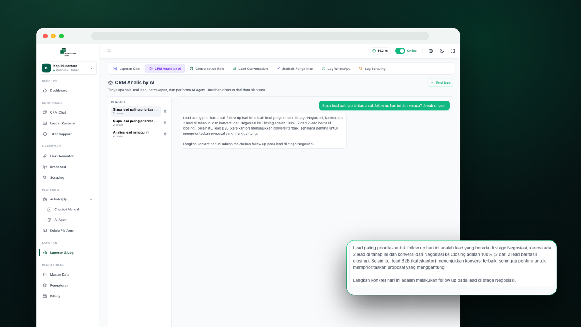Open Pengaturan settings label

coord(59,286)
